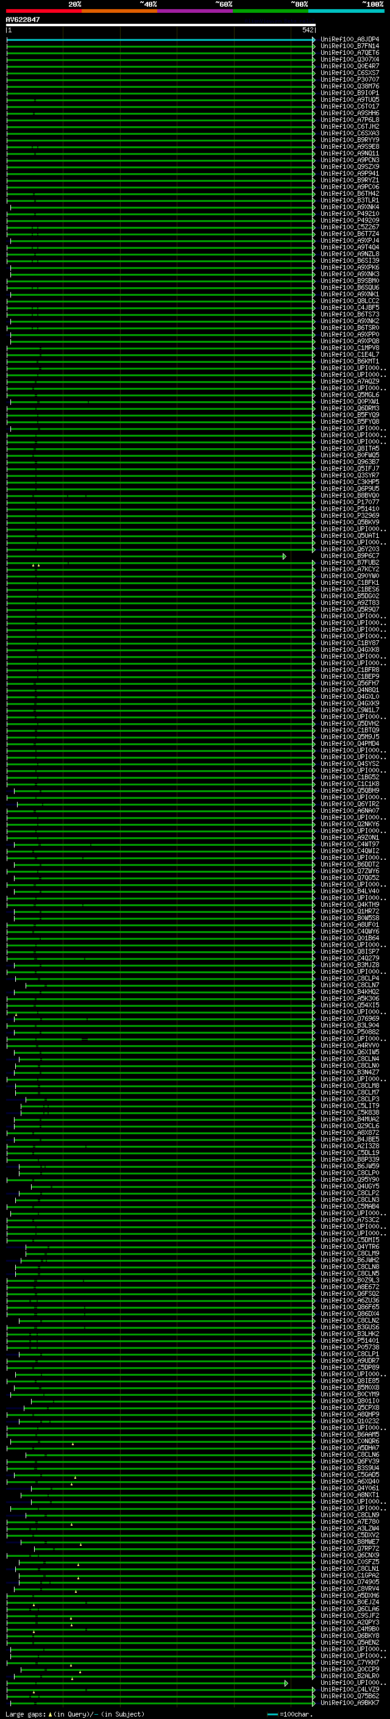Open the UniRef100_O74905 hit

350,1582
